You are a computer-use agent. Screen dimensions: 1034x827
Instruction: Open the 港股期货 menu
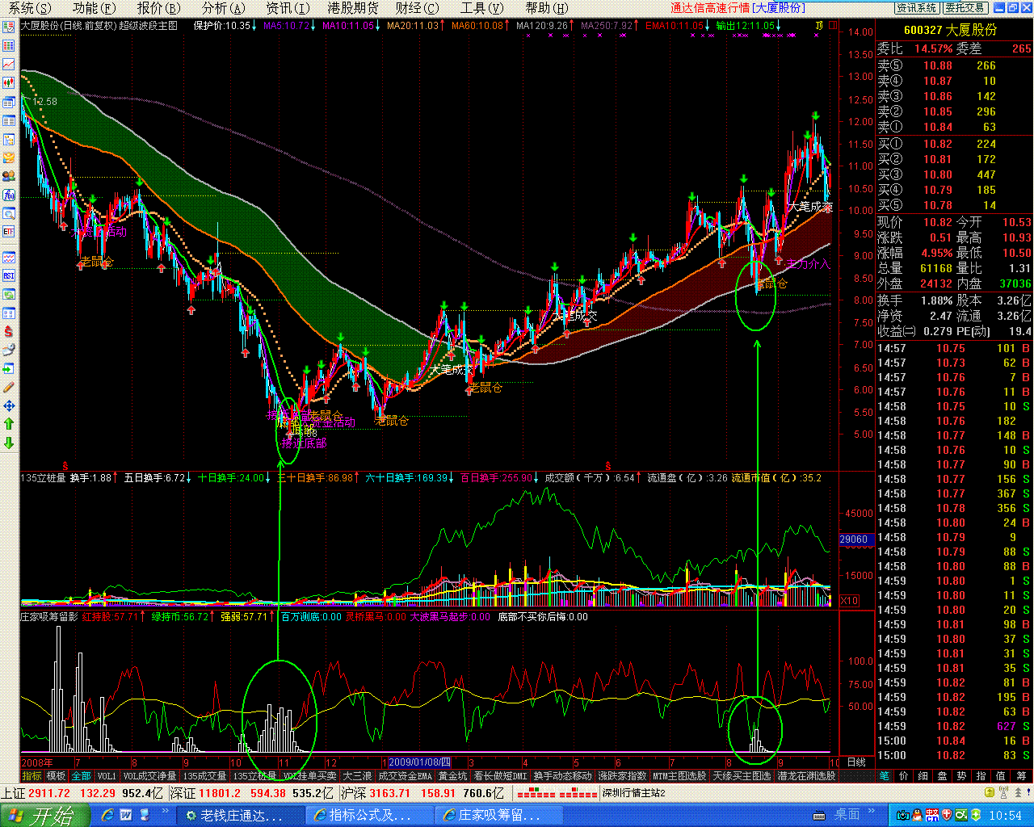click(x=353, y=8)
